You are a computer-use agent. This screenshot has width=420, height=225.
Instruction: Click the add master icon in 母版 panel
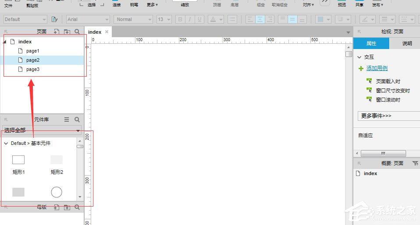click(x=56, y=207)
